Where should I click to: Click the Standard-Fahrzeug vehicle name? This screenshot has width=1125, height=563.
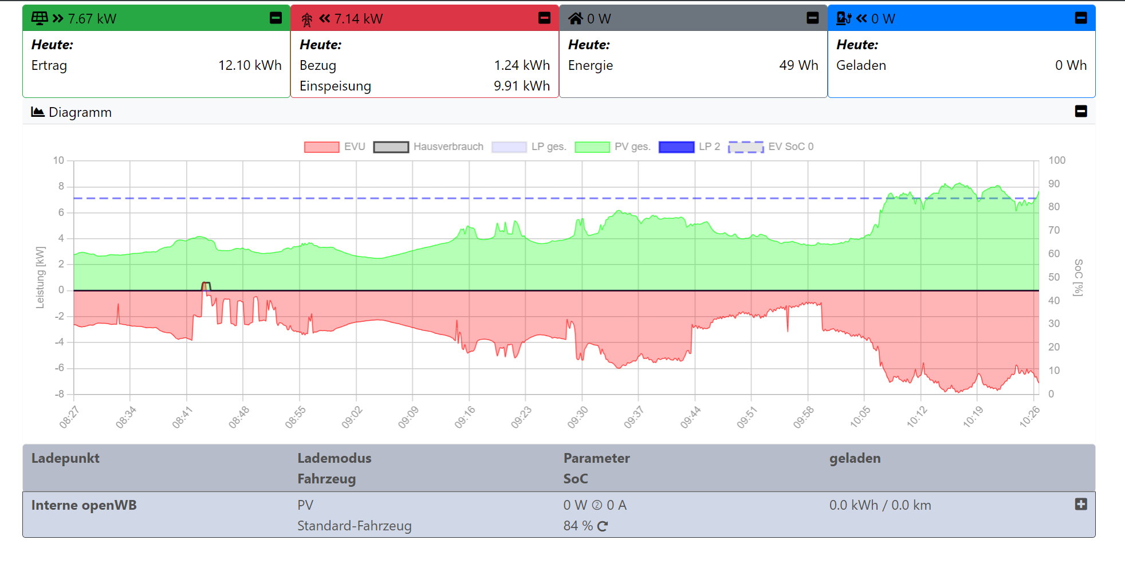354,526
